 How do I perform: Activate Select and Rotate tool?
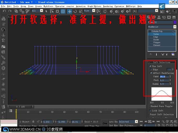tap(75, 11)
